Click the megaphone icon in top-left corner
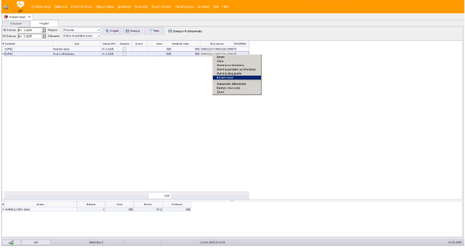 tap(6, 7)
